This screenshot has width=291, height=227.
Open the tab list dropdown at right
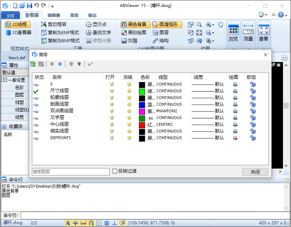(285, 58)
